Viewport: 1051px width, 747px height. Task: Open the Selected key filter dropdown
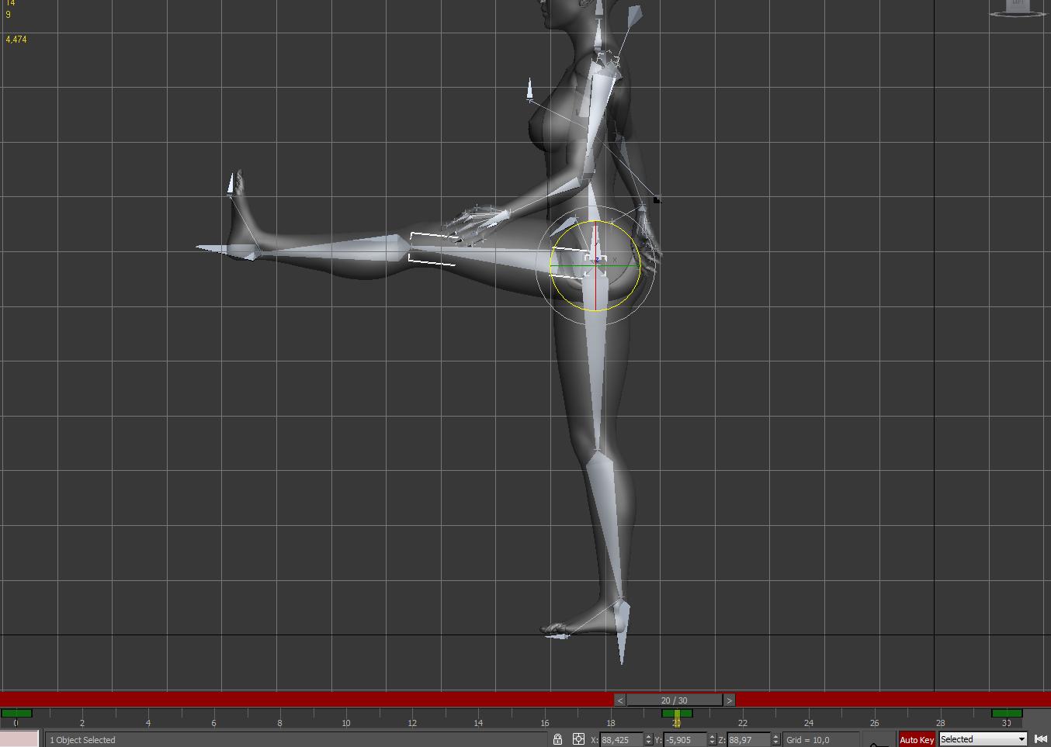[983, 739]
